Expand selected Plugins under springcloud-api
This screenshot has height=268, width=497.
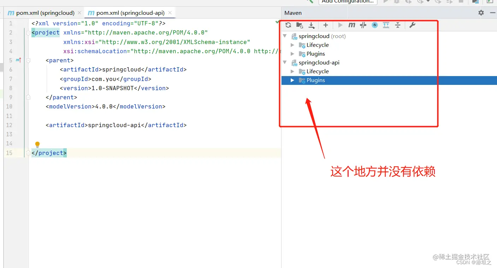click(292, 80)
